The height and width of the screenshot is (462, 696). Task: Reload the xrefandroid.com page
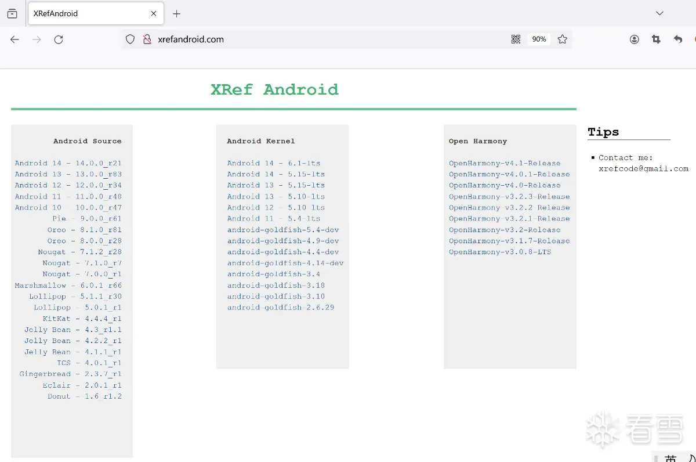(x=59, y=39)
